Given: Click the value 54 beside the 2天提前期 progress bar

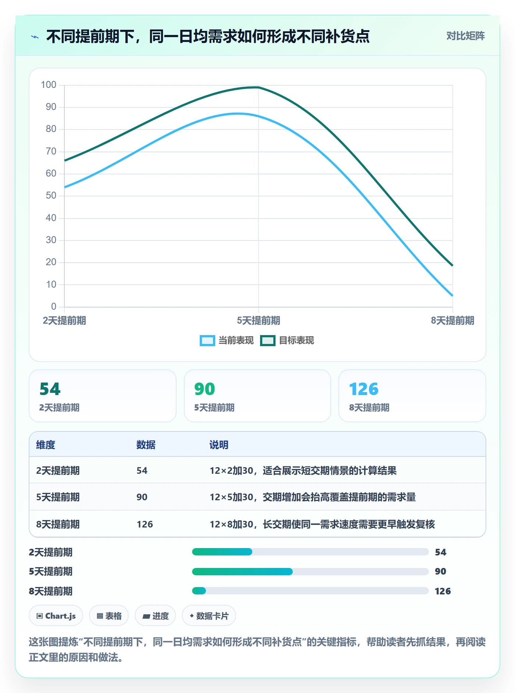Looking at the screenshot, I should tap(441, 552).
